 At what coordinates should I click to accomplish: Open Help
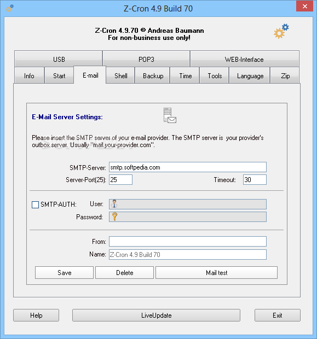coord(36,315)
